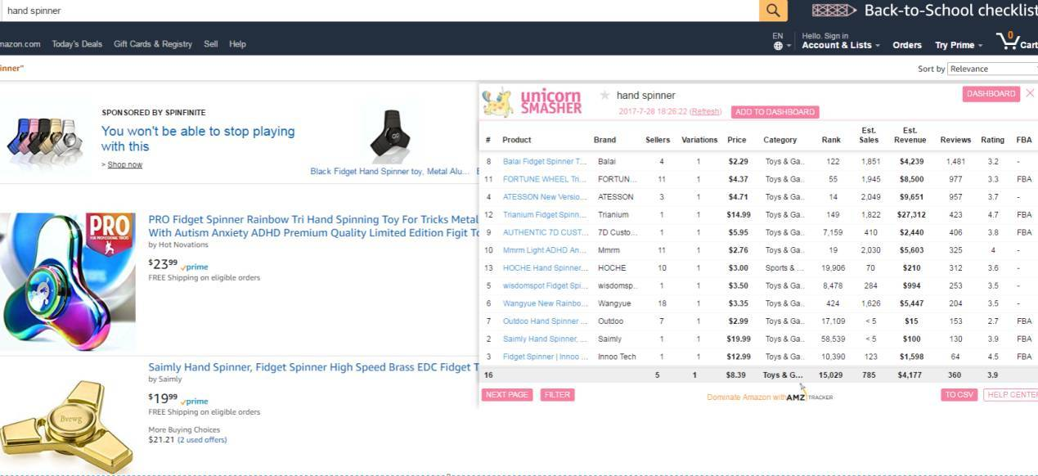
Task: Sort table by Est. Sales header
Action: pos(869,135)
